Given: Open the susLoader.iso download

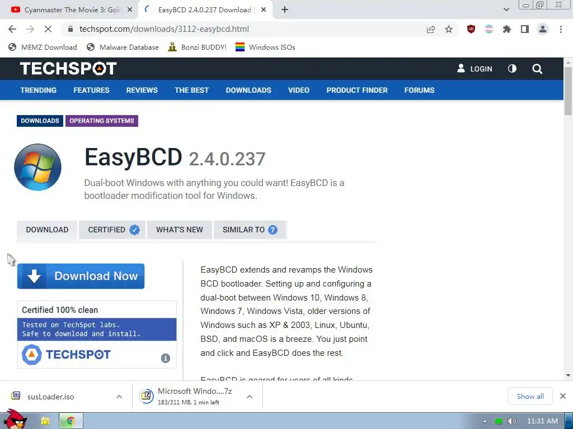Looking at the screenshot, I should [x=51, y=397].
